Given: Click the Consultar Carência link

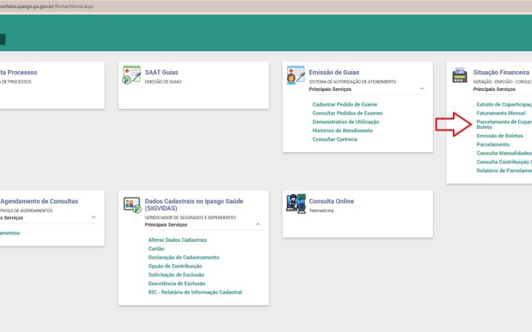Looking at the screenshot, I should pyautogui.click(x=334, y=139).
